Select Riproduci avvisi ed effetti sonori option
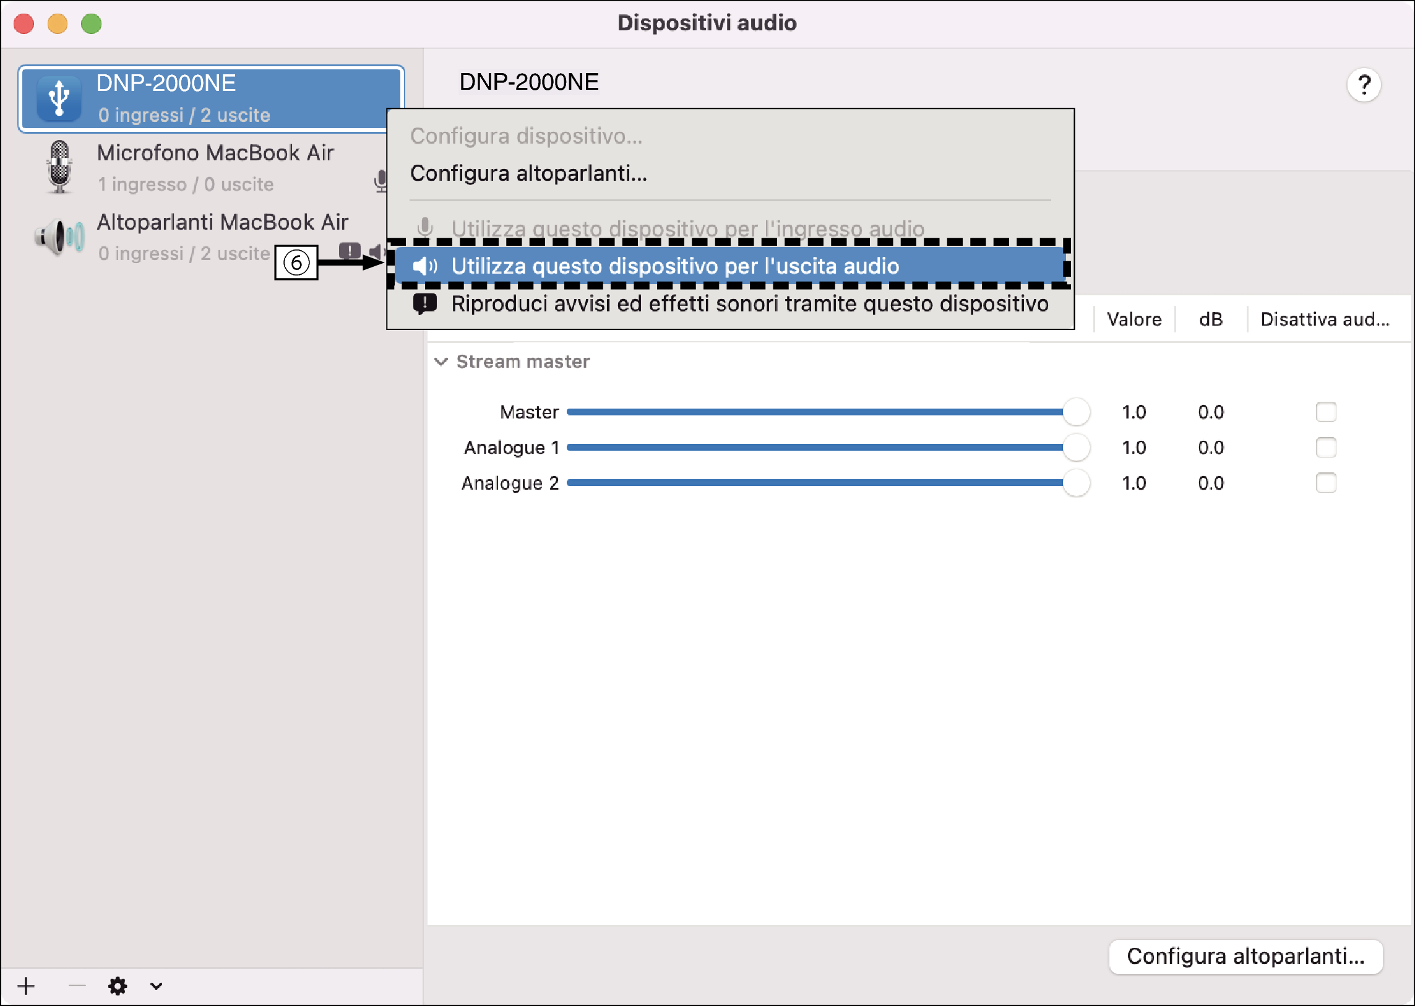This screenshot has width=1415, height=1006. click(x=749, y=304)
